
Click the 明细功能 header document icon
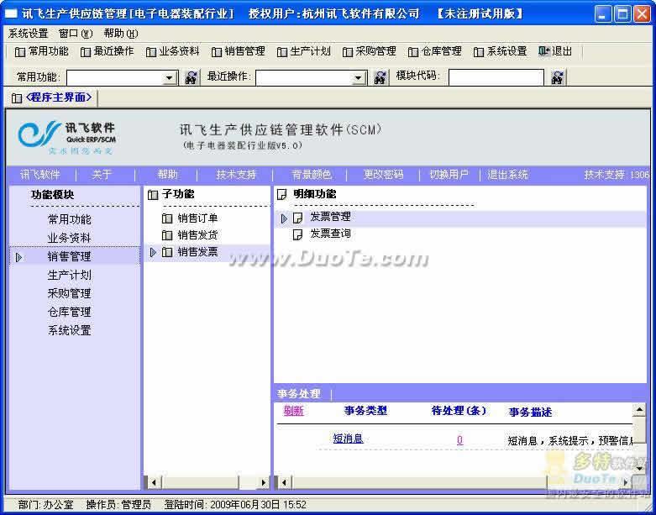282,195
